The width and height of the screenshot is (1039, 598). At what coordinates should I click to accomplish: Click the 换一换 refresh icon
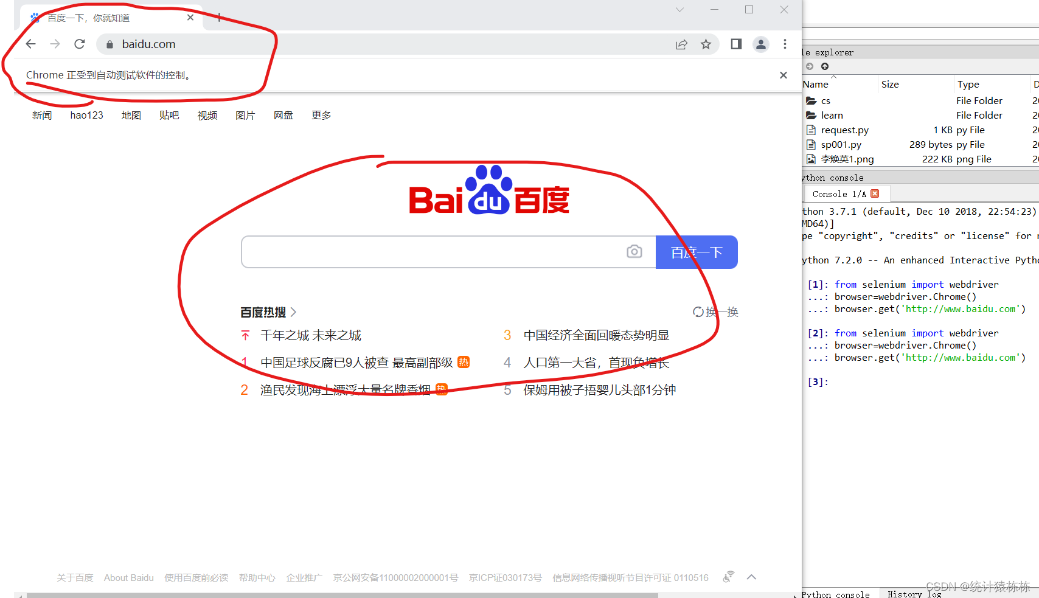(698, 312)
